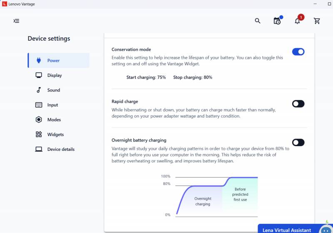Viewport: 333px width, 233px height.
Task: Click the Start charging: 75% text
Action: 146,77
